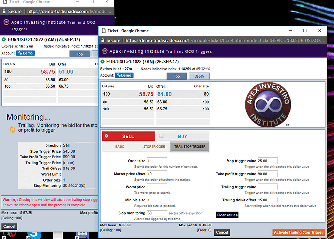Screen dimensions: 334x239
Task: Click the Worst price input field
Action: coord(157,187)
